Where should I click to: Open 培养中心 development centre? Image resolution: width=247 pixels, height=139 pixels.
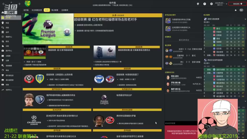click(x=11, y=90)
